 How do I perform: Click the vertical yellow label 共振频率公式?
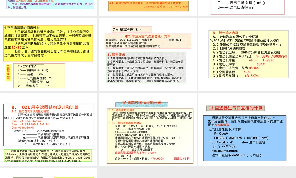[8, 73]
